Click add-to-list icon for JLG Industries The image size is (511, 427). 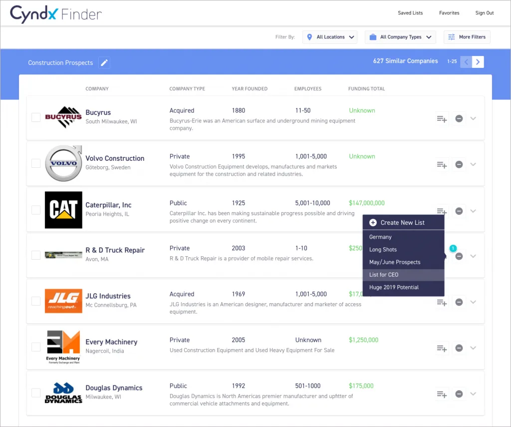click(x=442, y=302)
